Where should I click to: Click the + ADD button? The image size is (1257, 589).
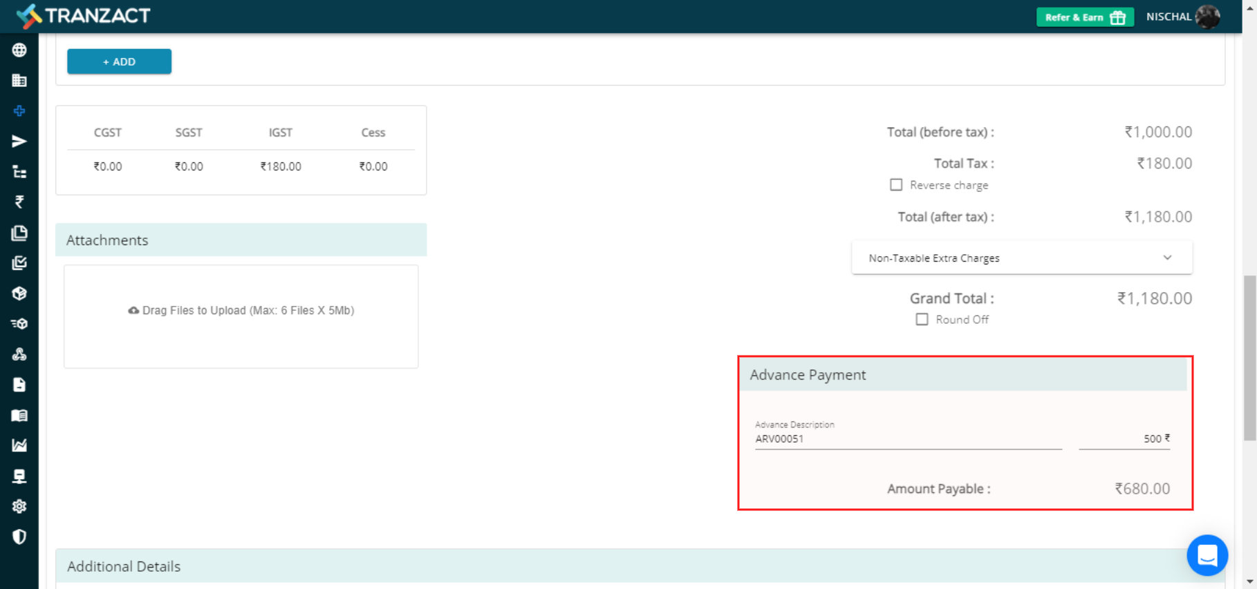click(119, 61)
